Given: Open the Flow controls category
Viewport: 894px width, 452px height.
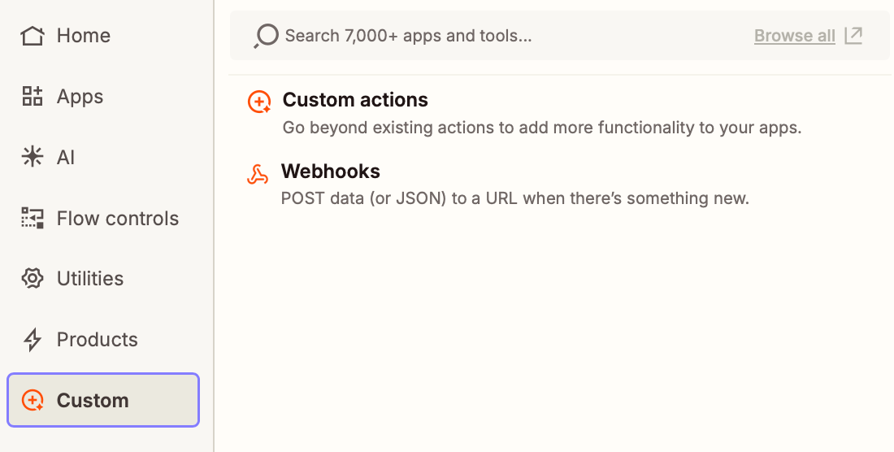Looking at the screenshot, I should pos(117,218).
